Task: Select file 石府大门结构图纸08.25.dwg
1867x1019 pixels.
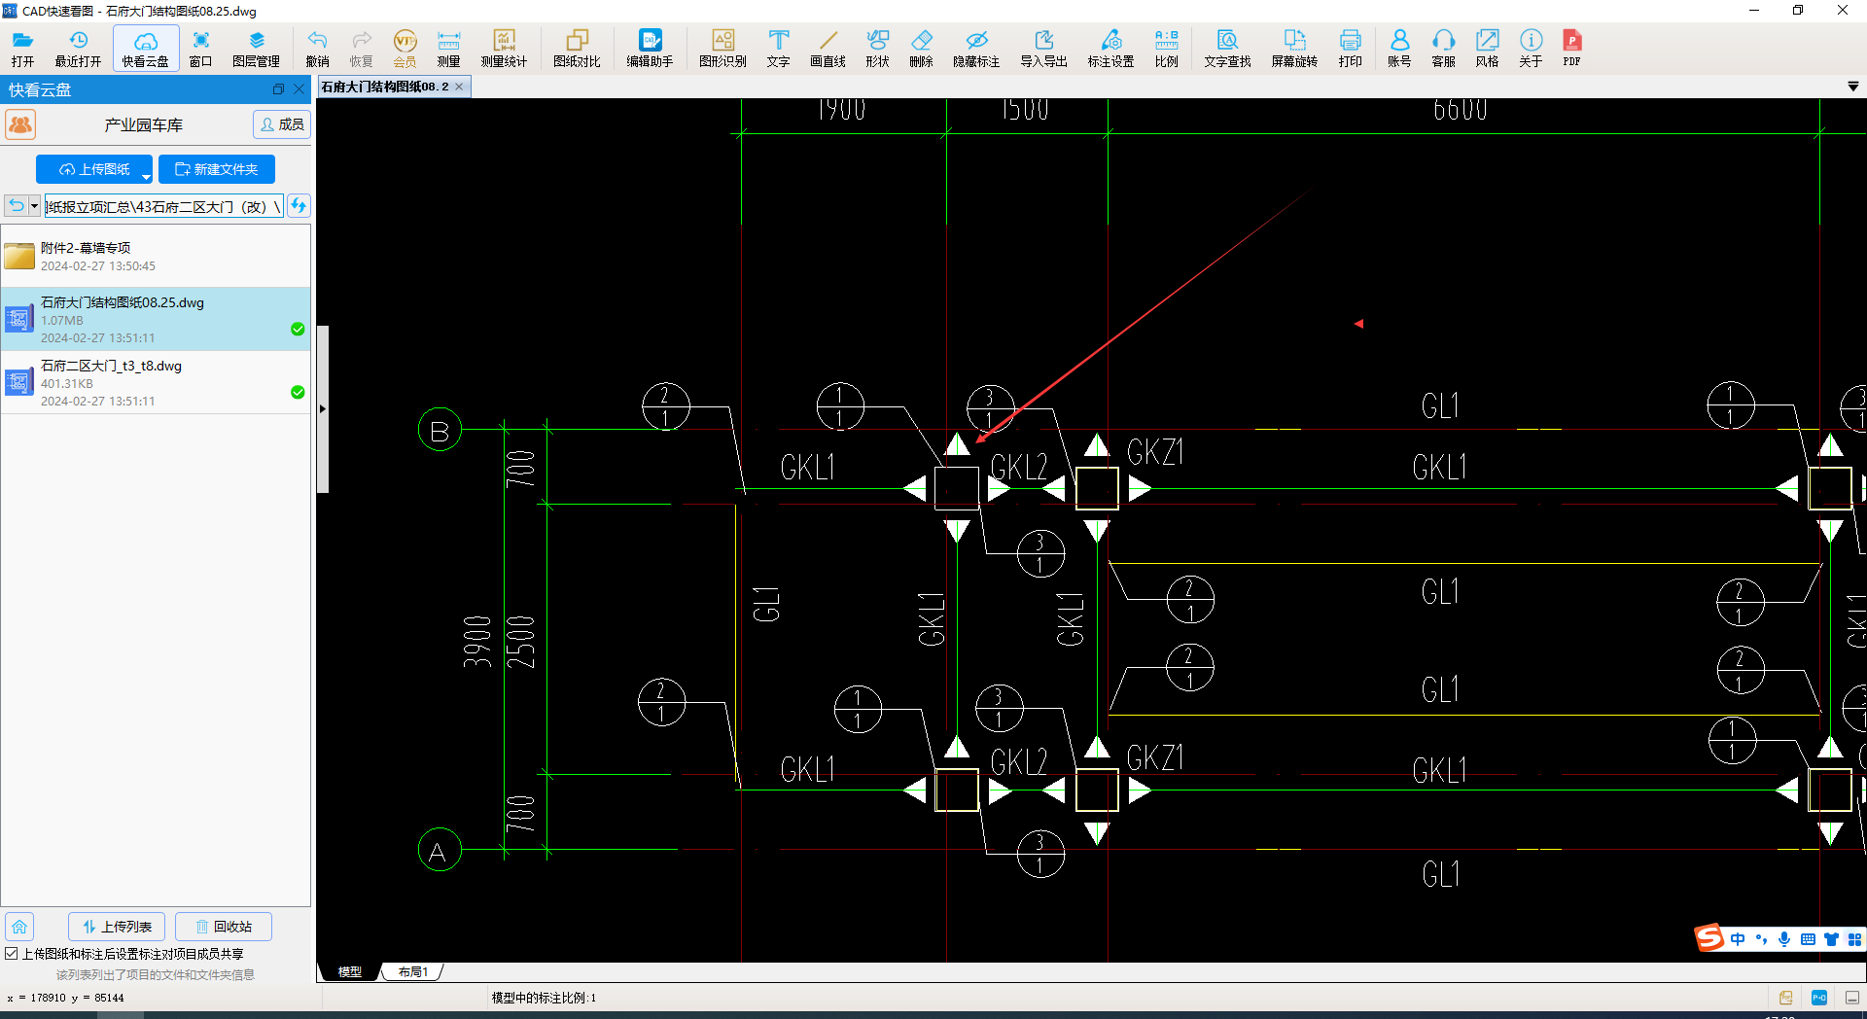Action: pyautogui.click(x=156, y=319)
